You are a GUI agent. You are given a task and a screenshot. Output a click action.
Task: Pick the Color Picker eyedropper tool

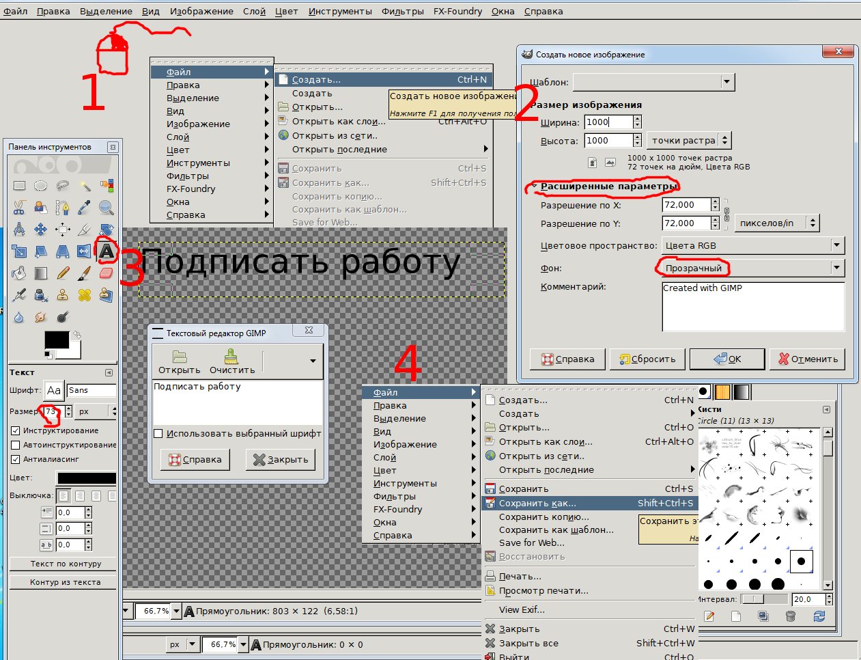(85, 208)
